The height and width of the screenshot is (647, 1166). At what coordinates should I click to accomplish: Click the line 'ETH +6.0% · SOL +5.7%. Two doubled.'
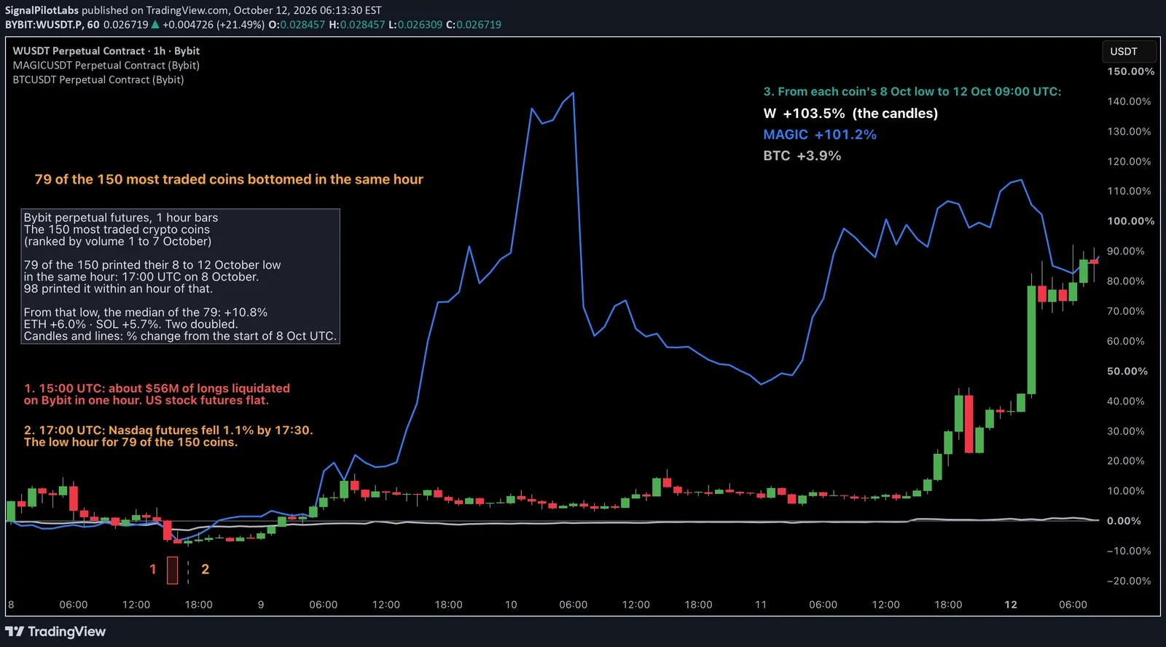tap(130, 324)
